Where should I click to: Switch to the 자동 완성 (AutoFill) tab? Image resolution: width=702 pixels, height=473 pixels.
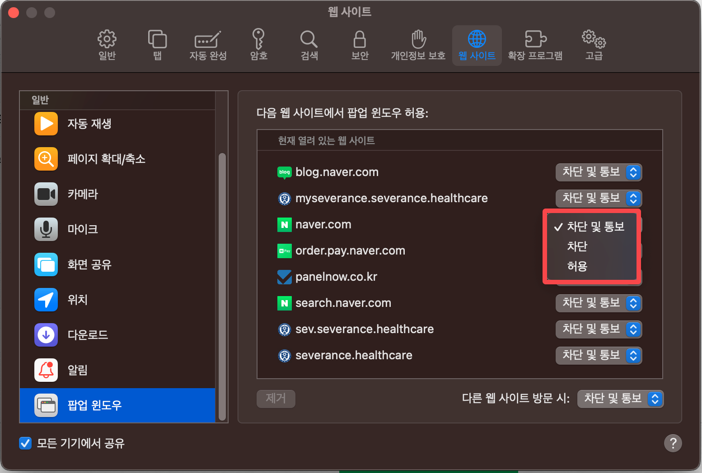click(208, 46)
